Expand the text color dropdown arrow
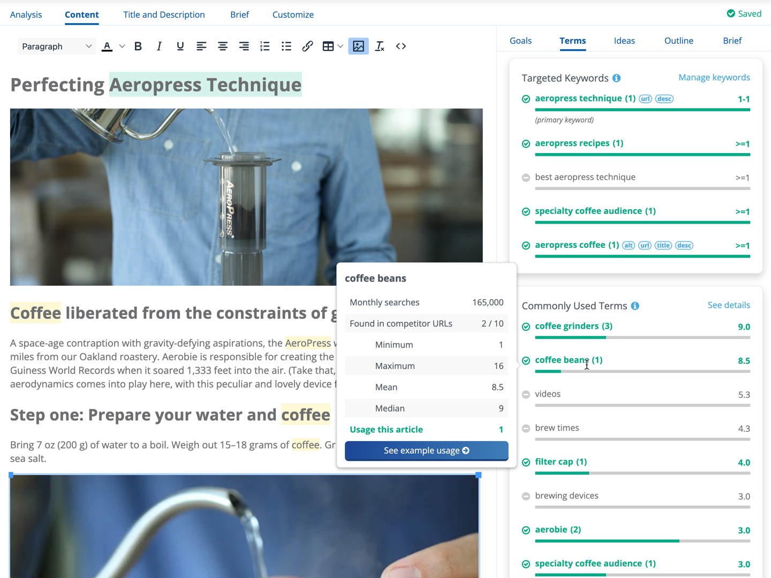The width and height of the screenshot is (771, 578). [x=122, y=46]
